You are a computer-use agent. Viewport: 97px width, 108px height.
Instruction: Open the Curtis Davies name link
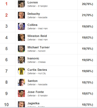coord(37,70)
